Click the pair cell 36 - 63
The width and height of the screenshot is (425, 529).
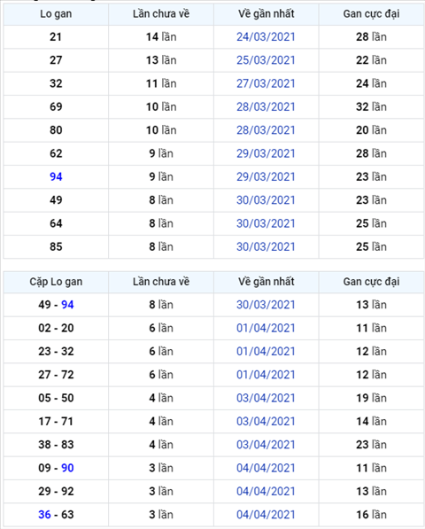(56, 515)
